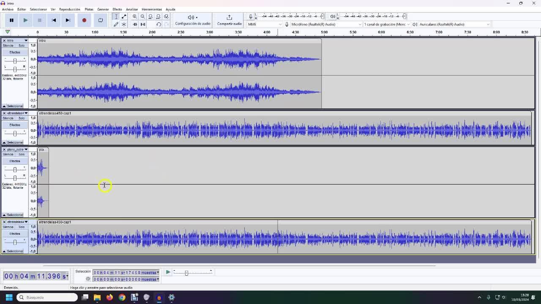
Task: Open the selection toolbar settings gear
Action: (x=88, y=279)
